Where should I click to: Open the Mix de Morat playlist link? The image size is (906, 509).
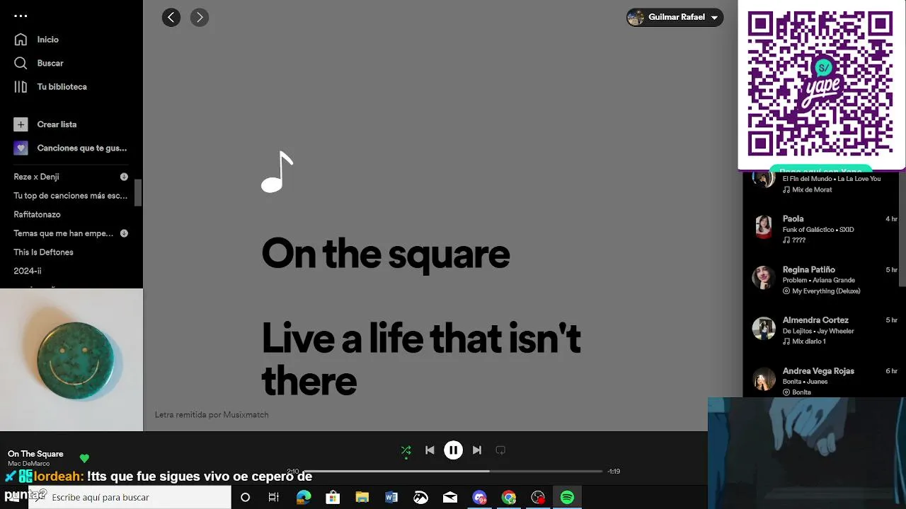[812, 190]
